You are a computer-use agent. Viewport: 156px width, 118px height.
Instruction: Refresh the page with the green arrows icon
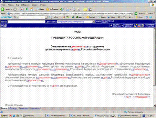27,9
